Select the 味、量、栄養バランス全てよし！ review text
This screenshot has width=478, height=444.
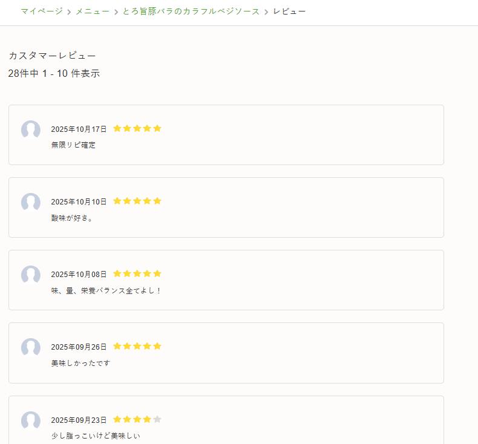click(106, 290)
